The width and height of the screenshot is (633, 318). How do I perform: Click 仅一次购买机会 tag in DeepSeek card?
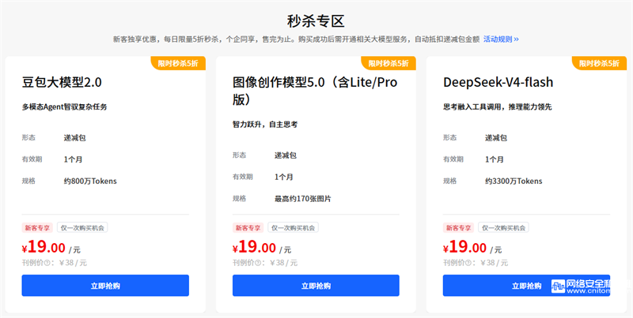503,228
